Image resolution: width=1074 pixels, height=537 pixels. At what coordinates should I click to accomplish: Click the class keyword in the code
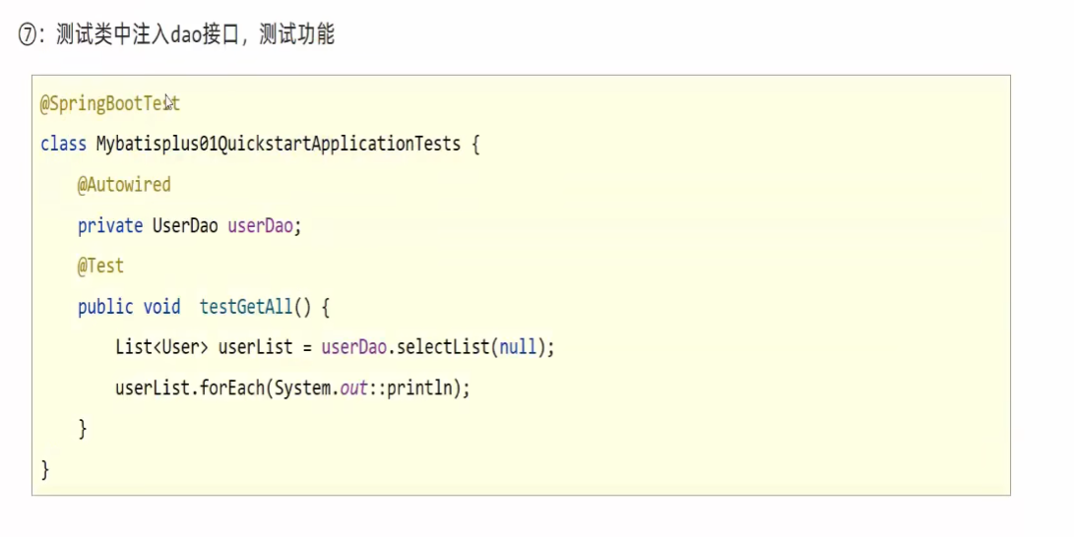[x=63, y=144]
